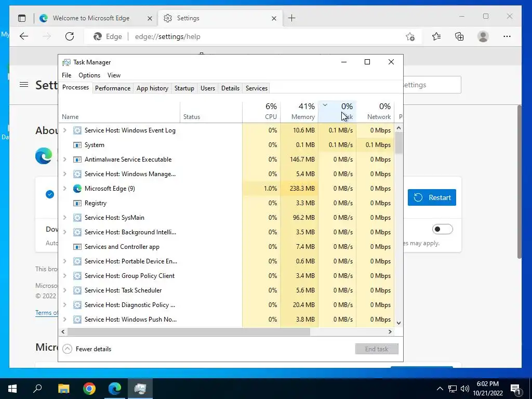Click Antimalware Service Executable icon
The width and height of the screenshot is (532, 399).
click(x=77, y=159)
